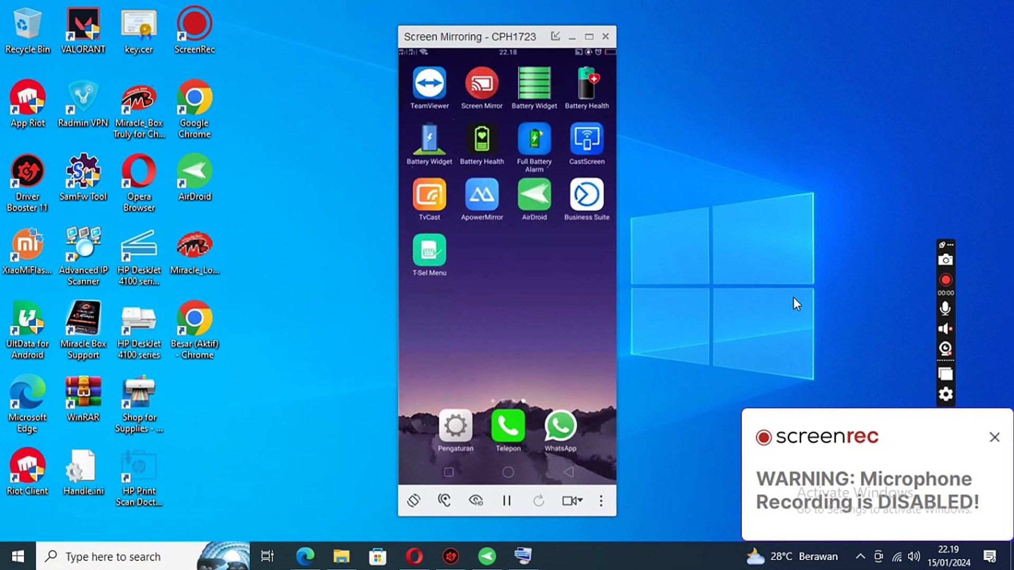Take a screenshot with ScreenRec camera tool
The width and height of the screenshot is (1014, 570).
945,259
